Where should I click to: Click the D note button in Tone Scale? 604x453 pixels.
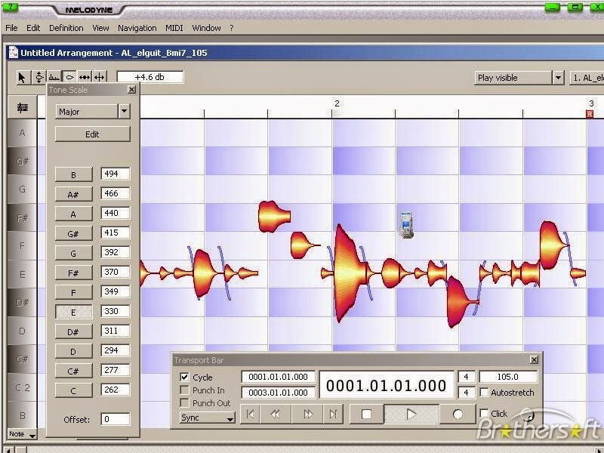pos(73,351)
